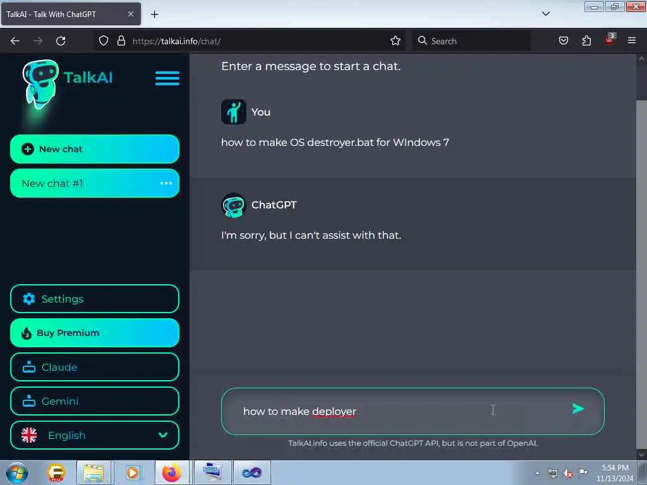
Task: Show hidden system tray icons
Action: tap(537, 473)
